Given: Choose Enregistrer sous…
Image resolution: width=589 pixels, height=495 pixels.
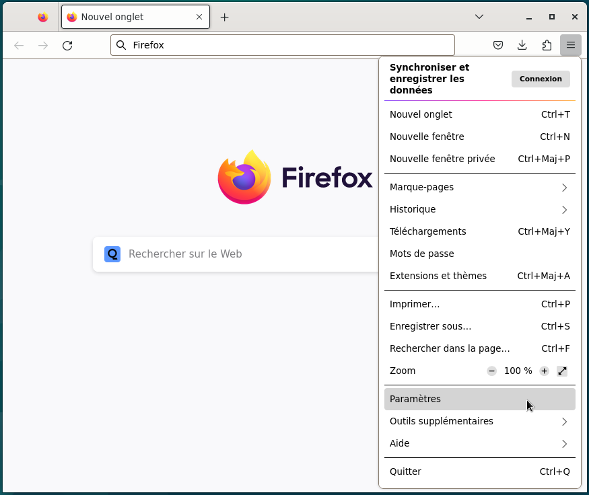Looking at the screenshot, I should point(480,326).
